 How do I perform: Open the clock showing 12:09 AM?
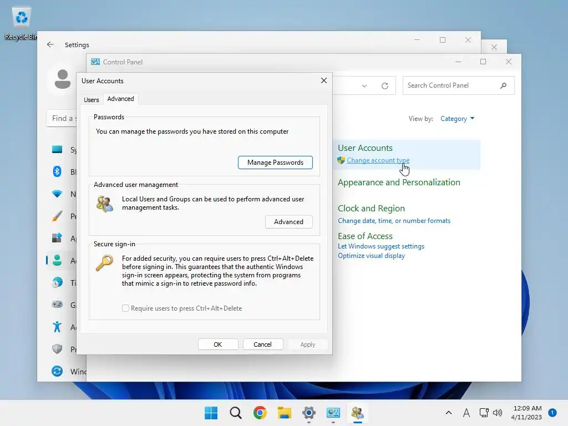click(x=527, y=413)
